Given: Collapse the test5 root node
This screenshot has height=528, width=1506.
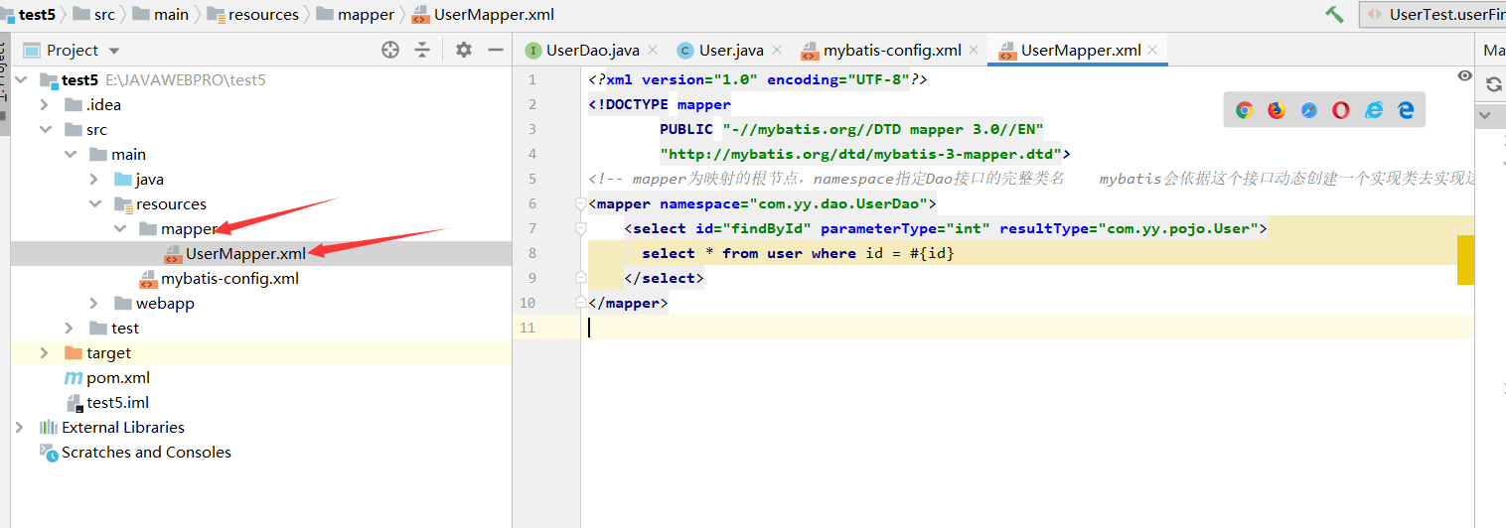Looking at the screenshot, I should tap(20, 80).
